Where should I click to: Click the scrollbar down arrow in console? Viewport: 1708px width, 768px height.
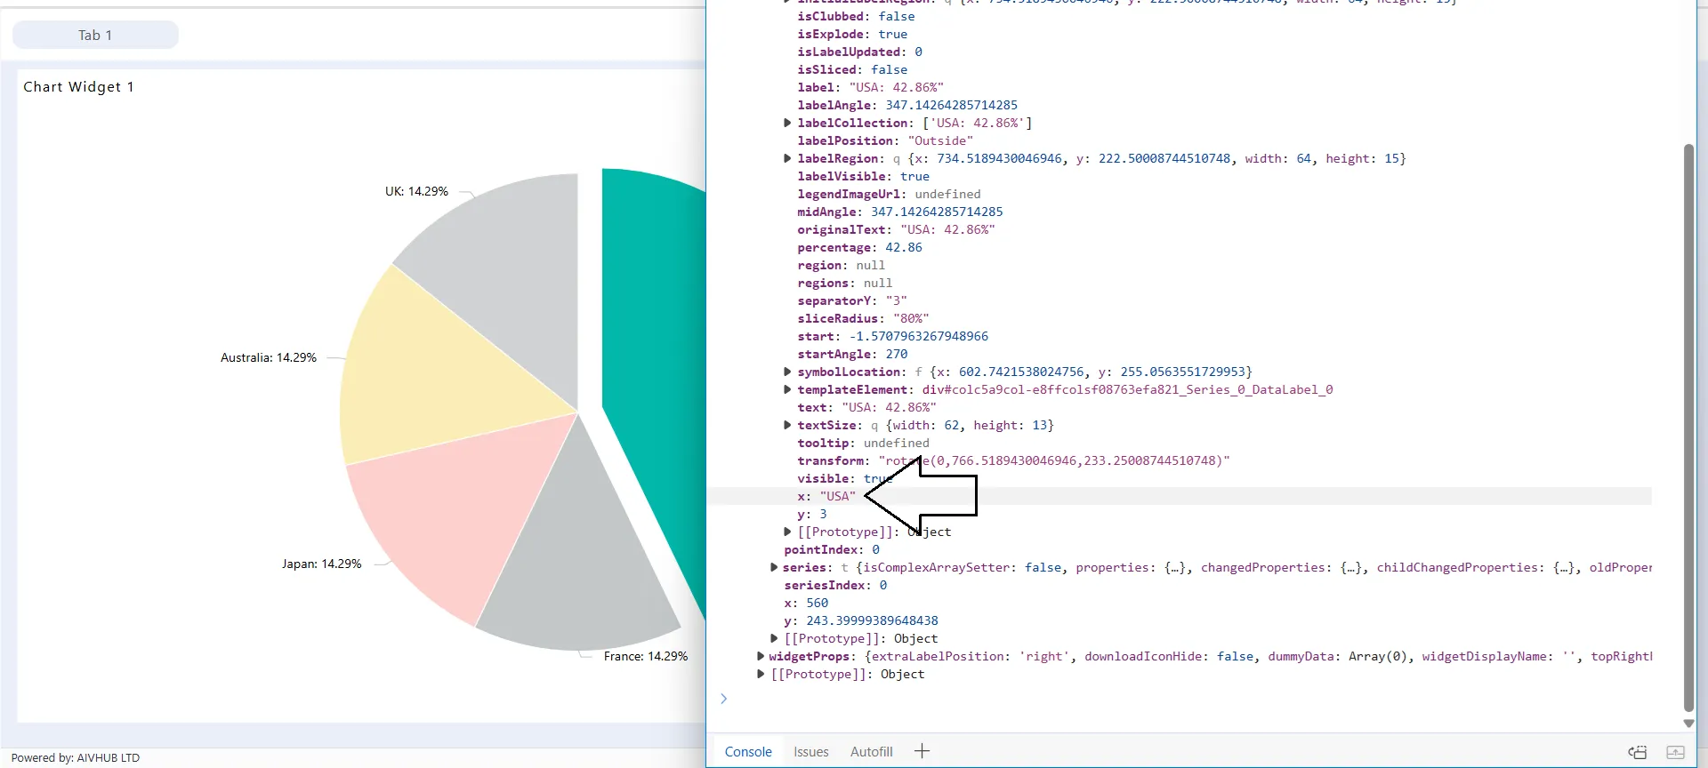point(1688,724)
